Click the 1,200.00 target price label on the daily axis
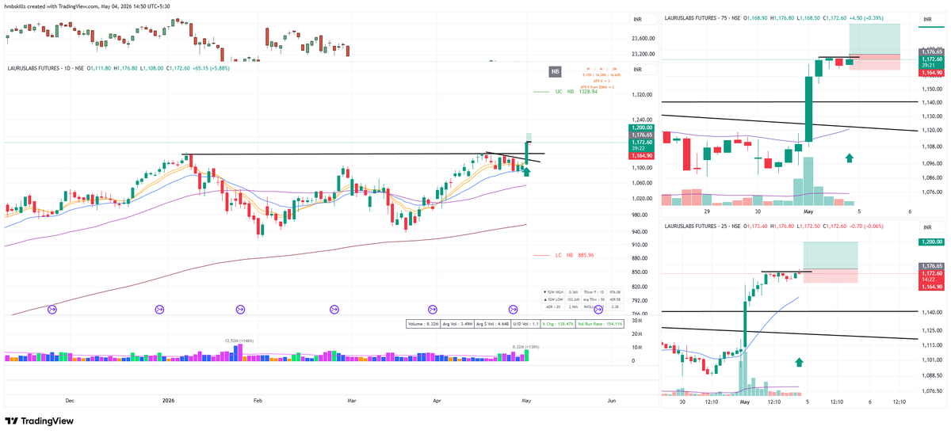This screenshot has width=951, height=434. point(642,128)
